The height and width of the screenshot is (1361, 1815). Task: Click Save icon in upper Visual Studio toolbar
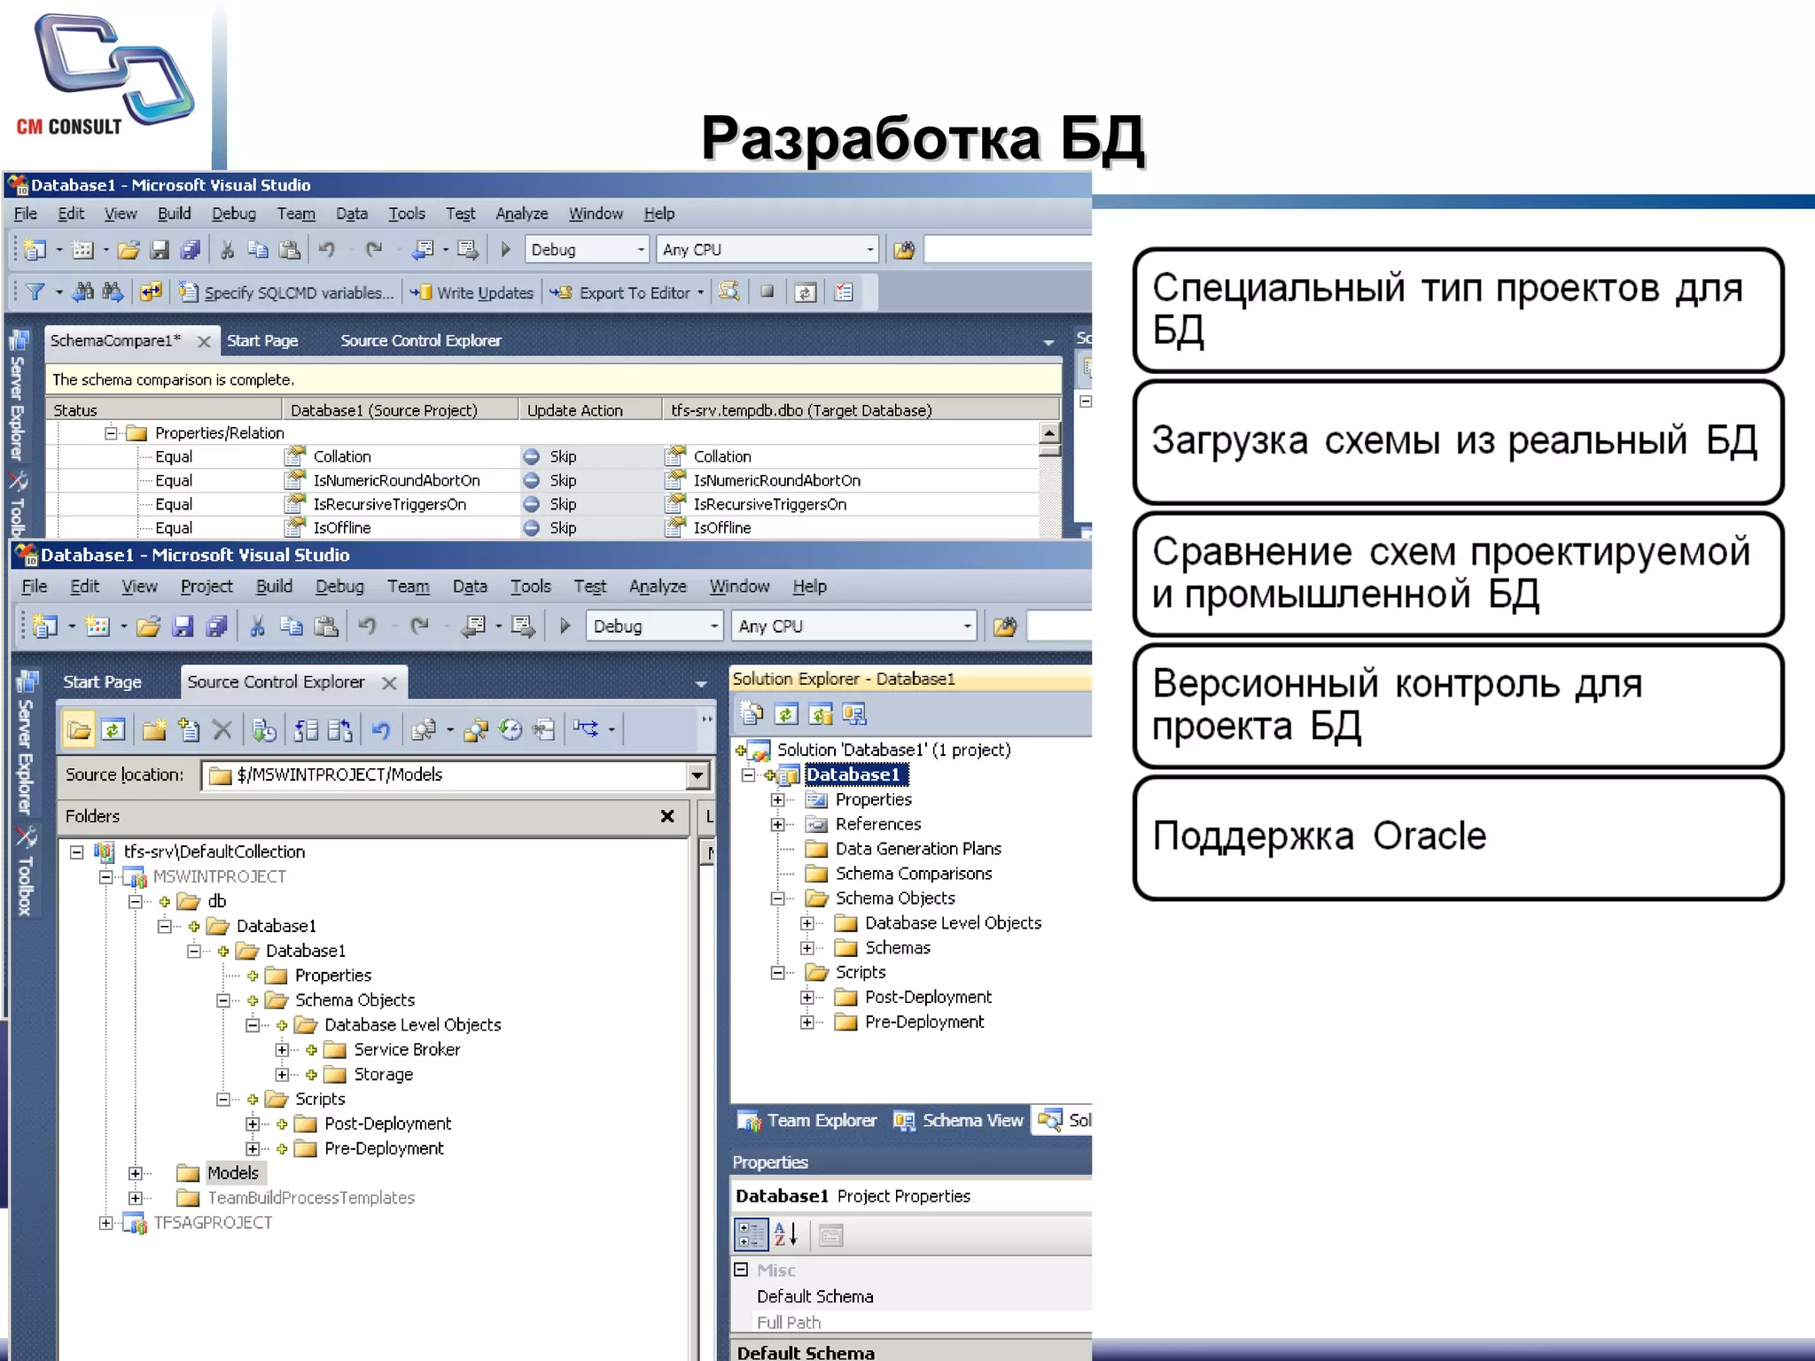point(160,250)
